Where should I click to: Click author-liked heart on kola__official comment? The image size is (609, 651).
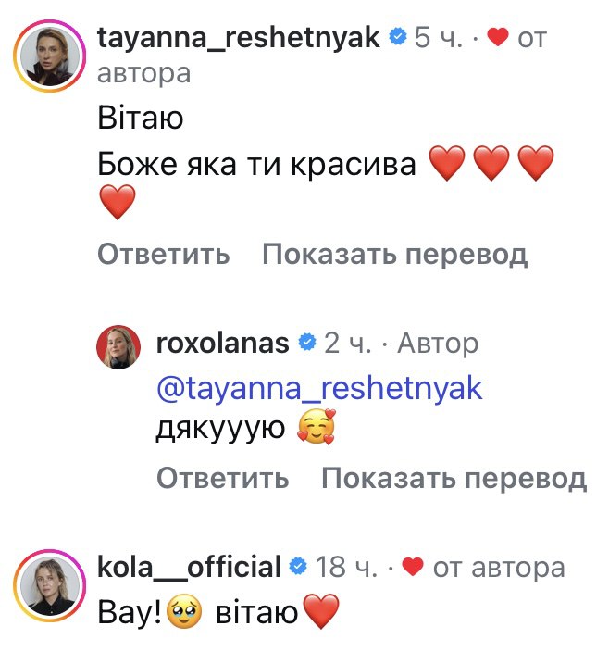coord(414,566)
